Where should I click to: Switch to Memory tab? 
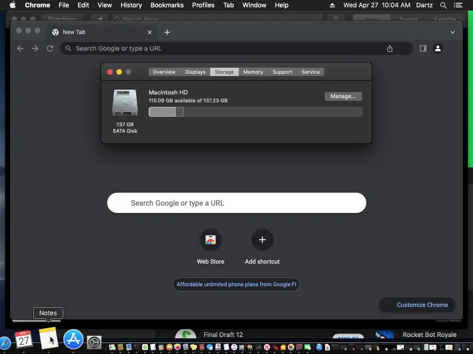pyautogui.click(x=253, y=72)
